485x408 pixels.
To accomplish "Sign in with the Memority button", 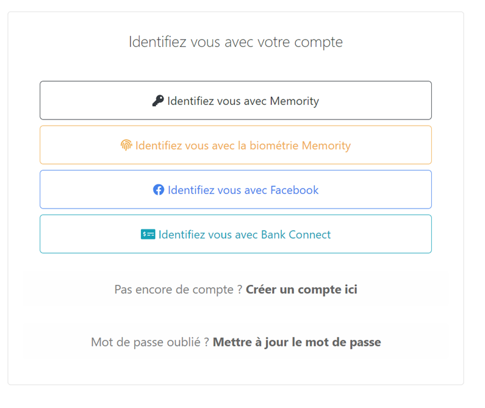I will point(235,101).
